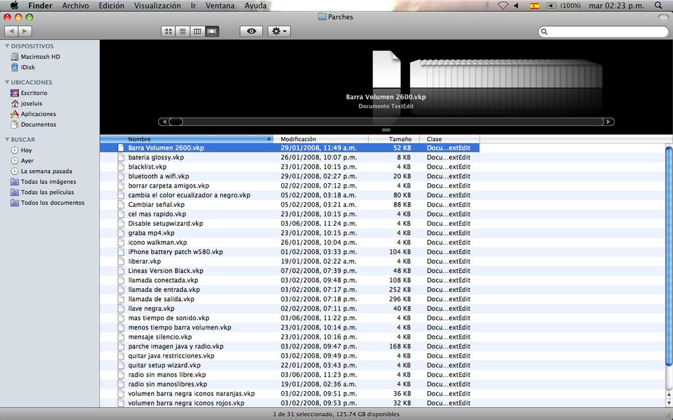Select file blacklist.vkp

147,167
